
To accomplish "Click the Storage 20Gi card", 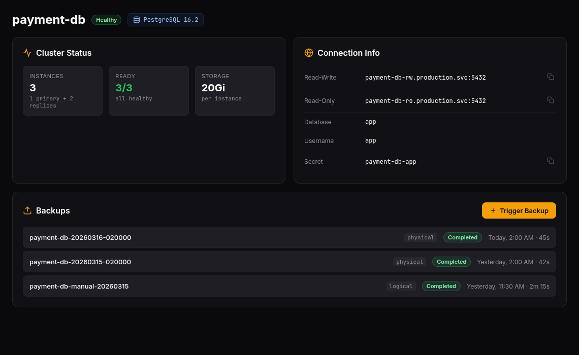I will tap(235, 91).
